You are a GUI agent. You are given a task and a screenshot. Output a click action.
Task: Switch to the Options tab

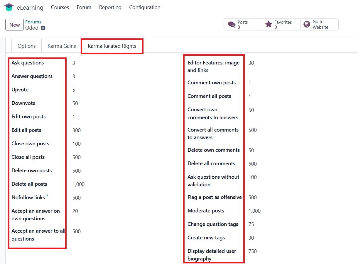pyautogui.click(x=27, y=46)
